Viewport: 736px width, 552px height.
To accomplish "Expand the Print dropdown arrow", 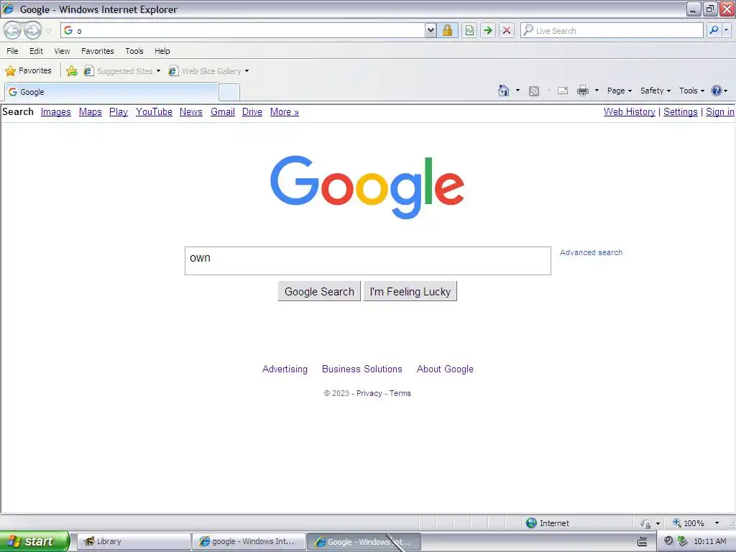I will point(597,91).
